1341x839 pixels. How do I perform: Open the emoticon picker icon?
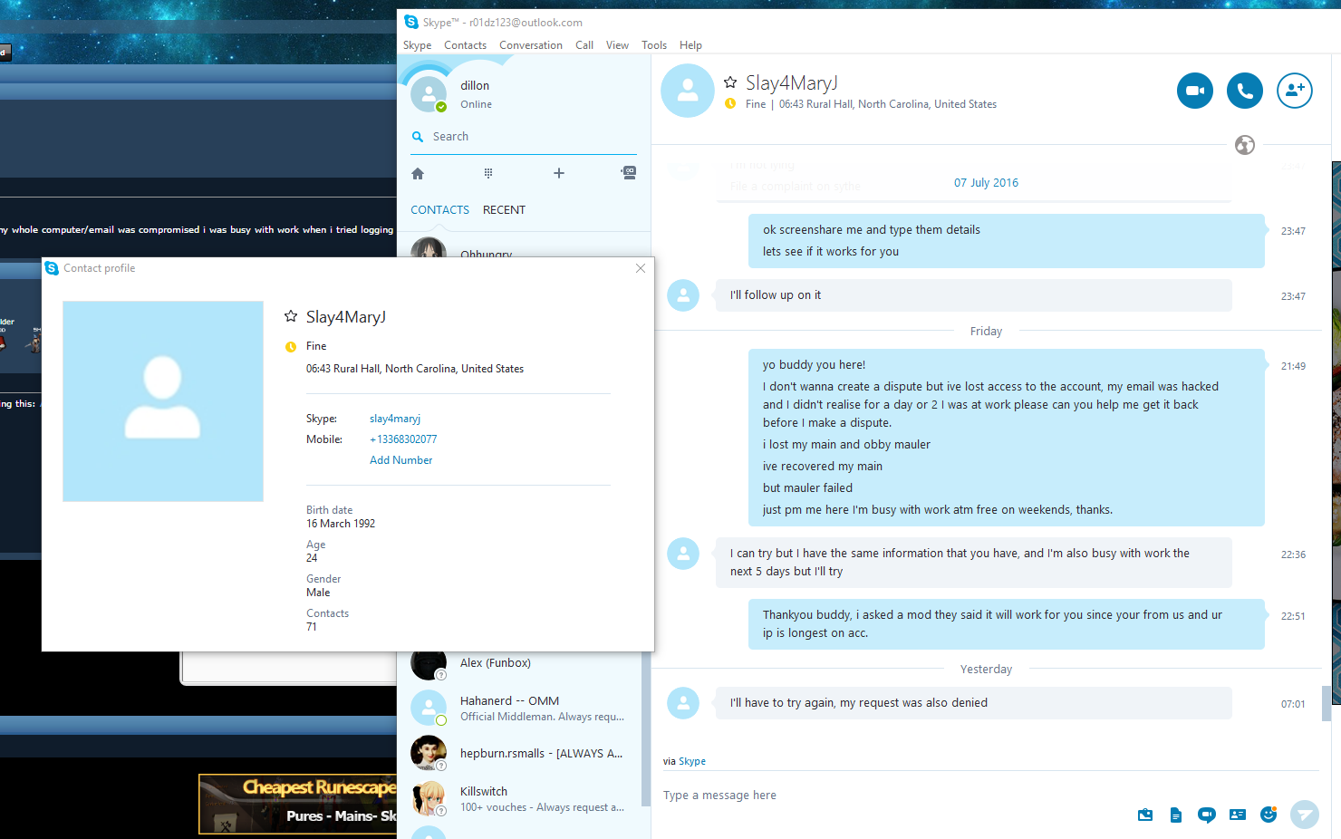click(x=1269, y=815)
